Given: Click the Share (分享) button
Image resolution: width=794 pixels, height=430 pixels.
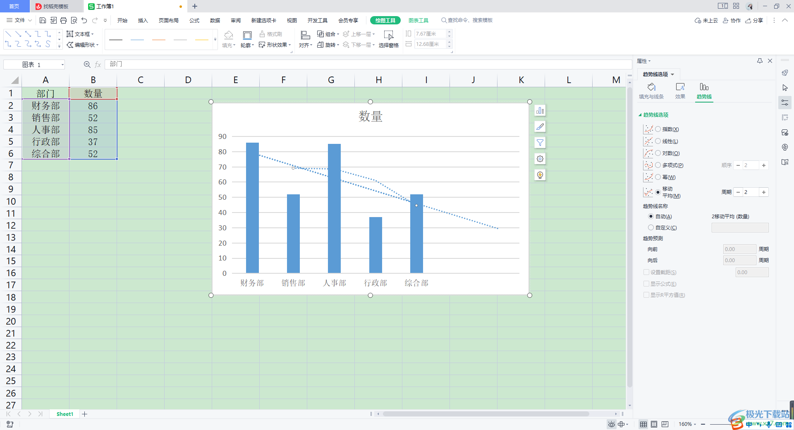Looking at the screenshot, I should click(x=754, y=20).
